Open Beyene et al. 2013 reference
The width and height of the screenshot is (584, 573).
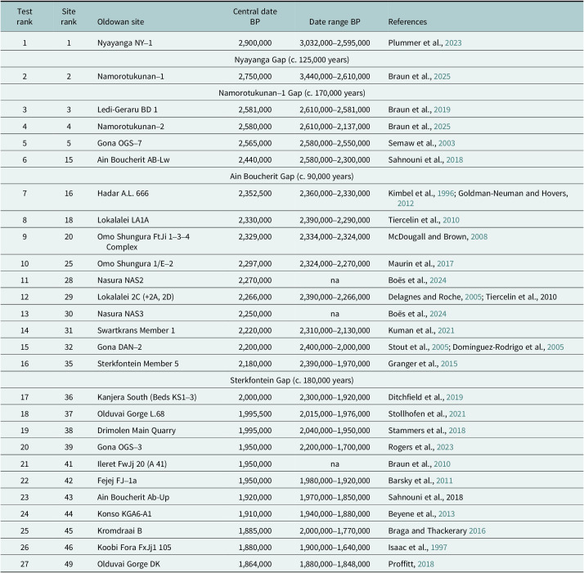click(447, 514)
